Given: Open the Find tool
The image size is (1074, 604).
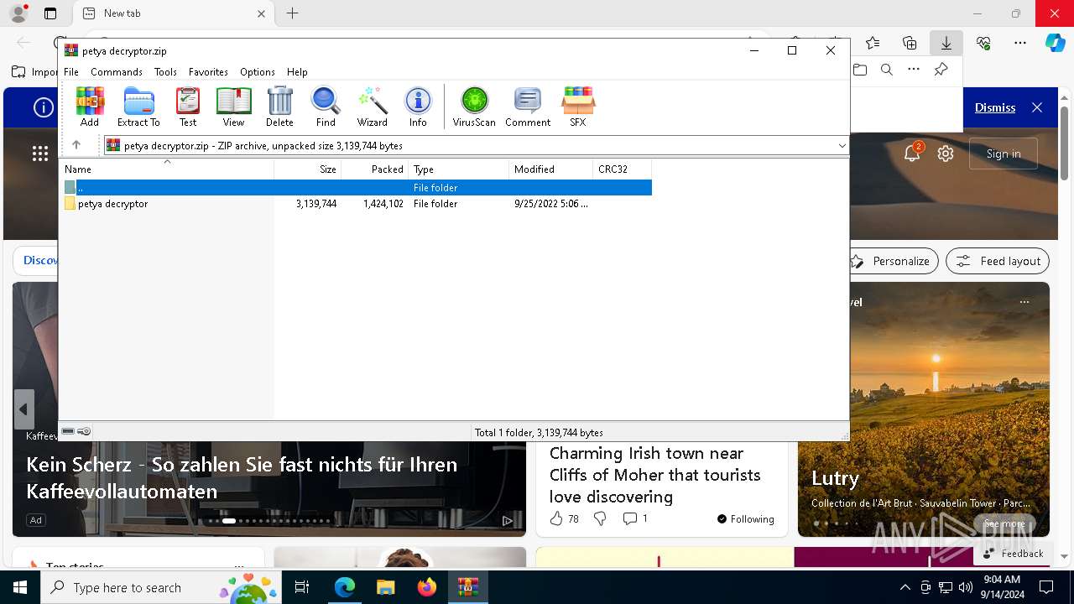Looking at the screenshot, I should [x=326, y=107].
